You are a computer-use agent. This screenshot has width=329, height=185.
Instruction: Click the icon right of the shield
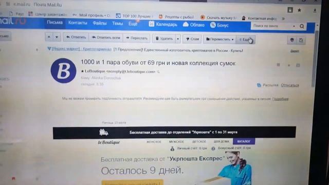coord(301,40)
